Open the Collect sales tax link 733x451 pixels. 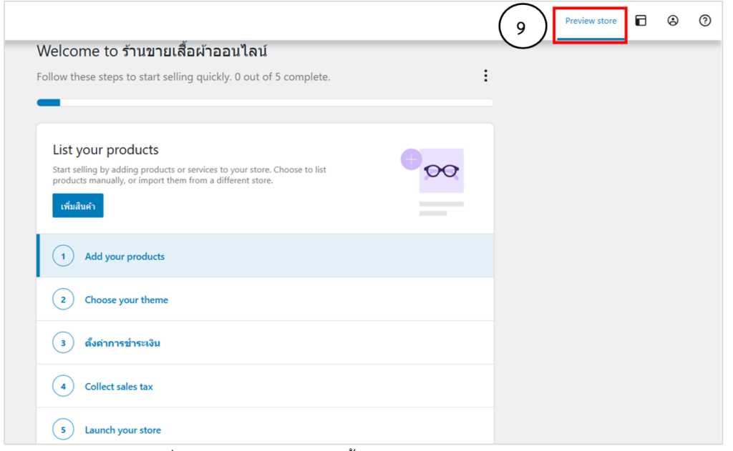pyautogui.click(x=119, y=387)
